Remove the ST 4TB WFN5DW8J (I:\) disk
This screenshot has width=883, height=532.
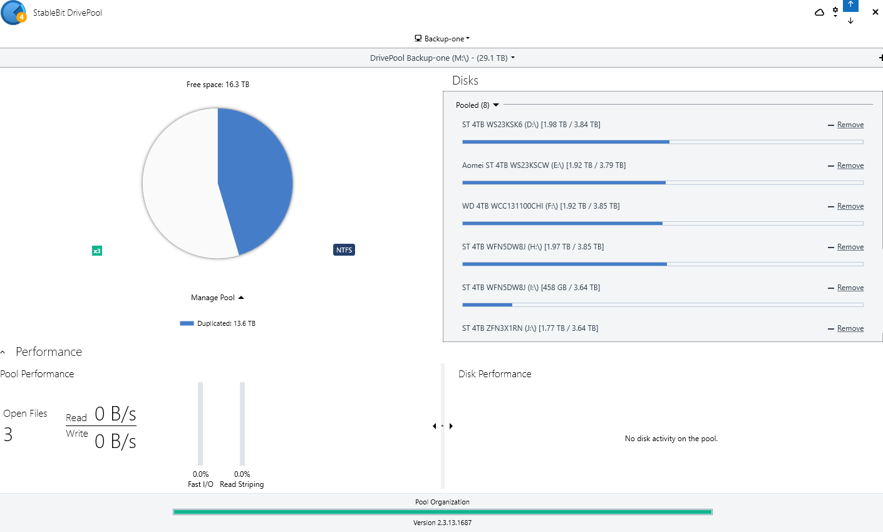850,288
